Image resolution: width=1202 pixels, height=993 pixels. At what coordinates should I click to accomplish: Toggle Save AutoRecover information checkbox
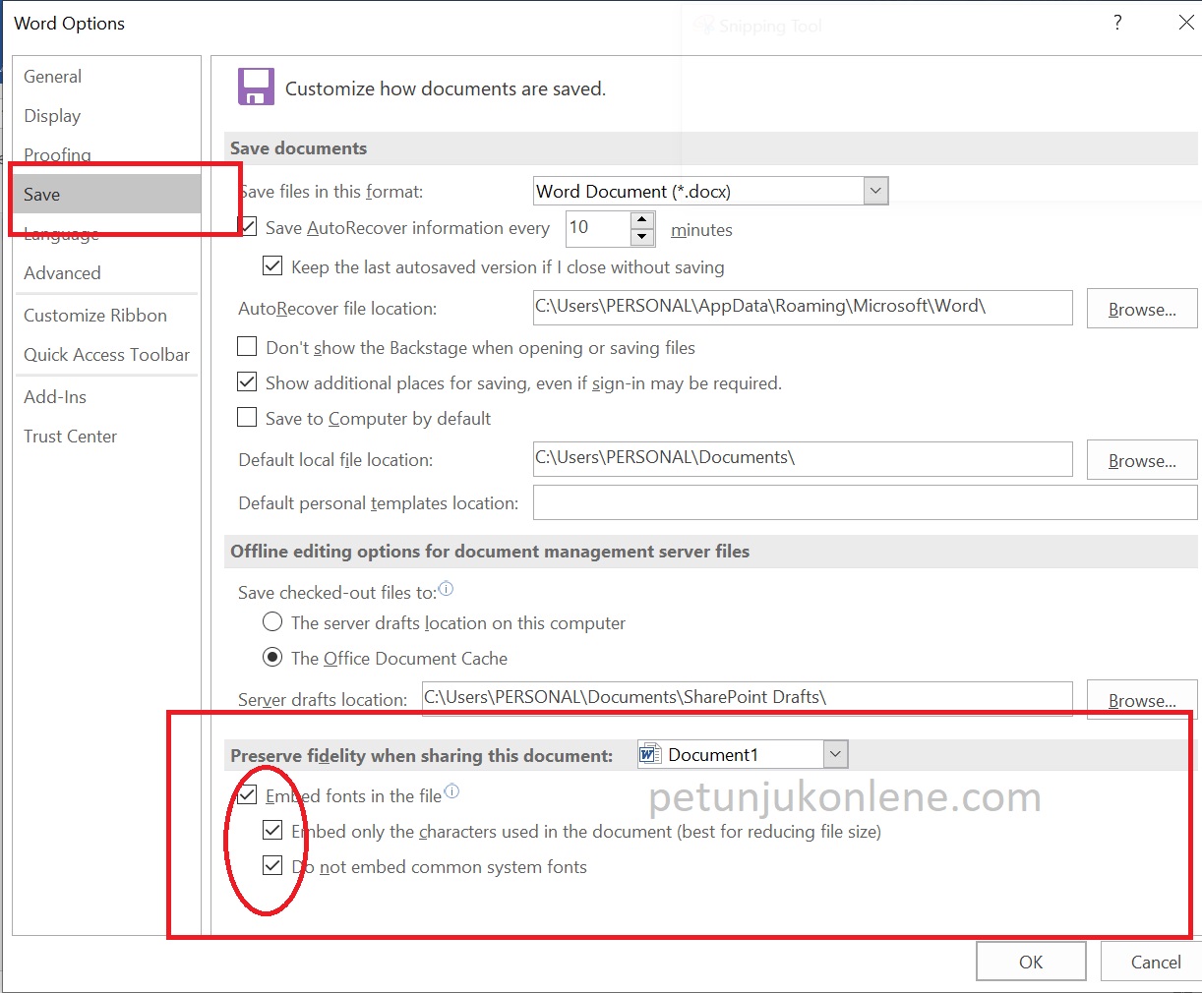tap(249, 227)
